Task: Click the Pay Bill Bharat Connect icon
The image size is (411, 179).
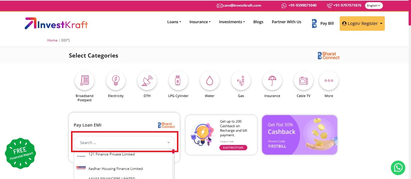Action: point(314,24)
